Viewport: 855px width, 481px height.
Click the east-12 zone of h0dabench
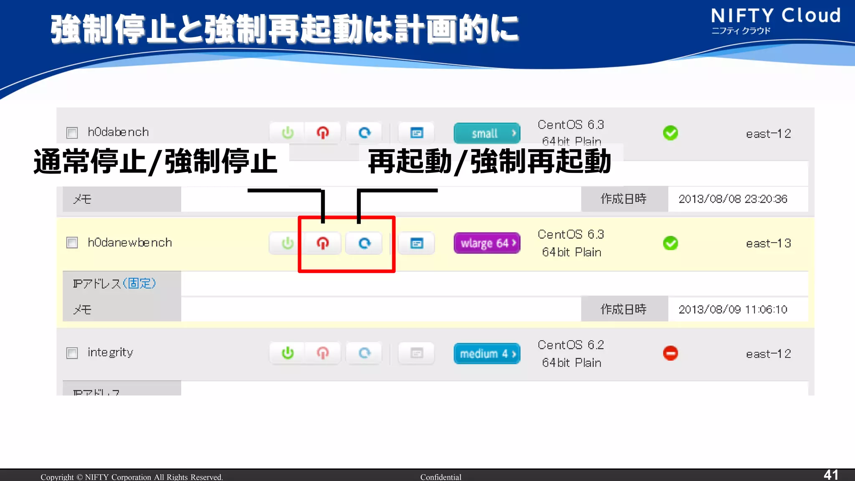(769, 134)
